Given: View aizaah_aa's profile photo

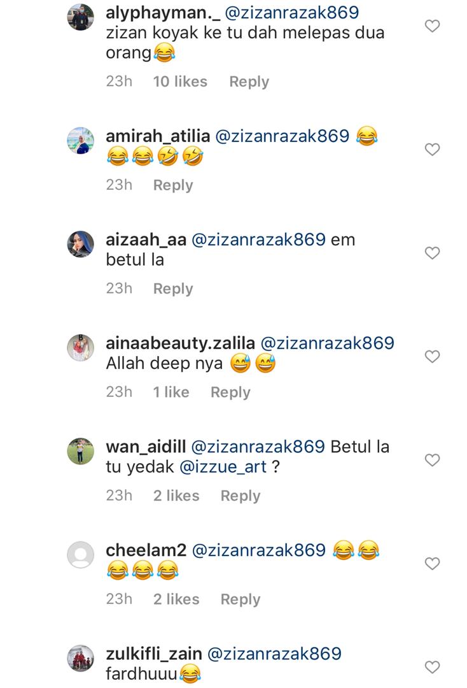Looking at the screenshot, I should pyautogui.click(x=80, y=244).
